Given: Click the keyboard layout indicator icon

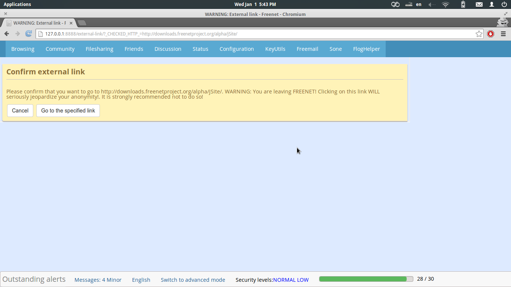Looking at the screenshot, I should [x=409, y=4].
